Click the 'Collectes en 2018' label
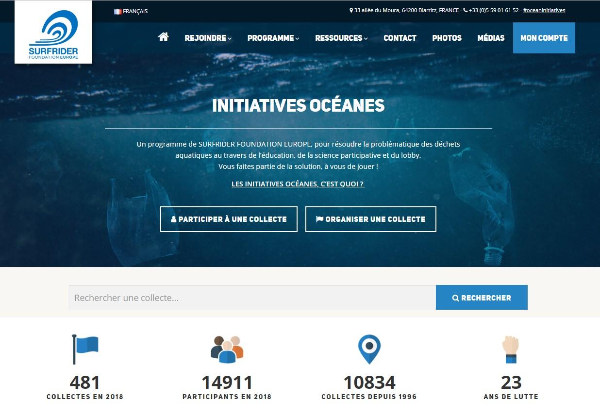The height and width of the screenshot is (417, 600). (x=85, y=397)
